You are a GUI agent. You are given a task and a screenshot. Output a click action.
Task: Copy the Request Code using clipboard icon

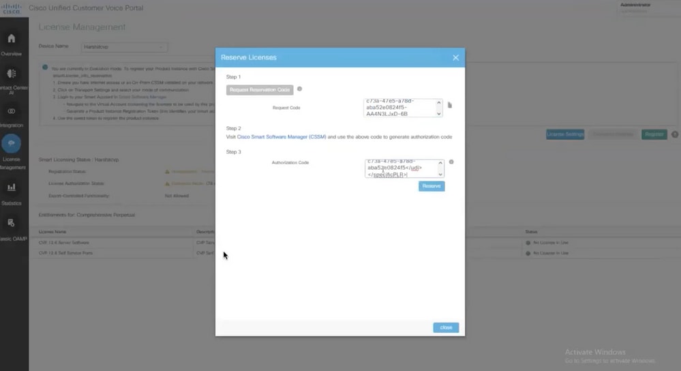click(450, 105)
